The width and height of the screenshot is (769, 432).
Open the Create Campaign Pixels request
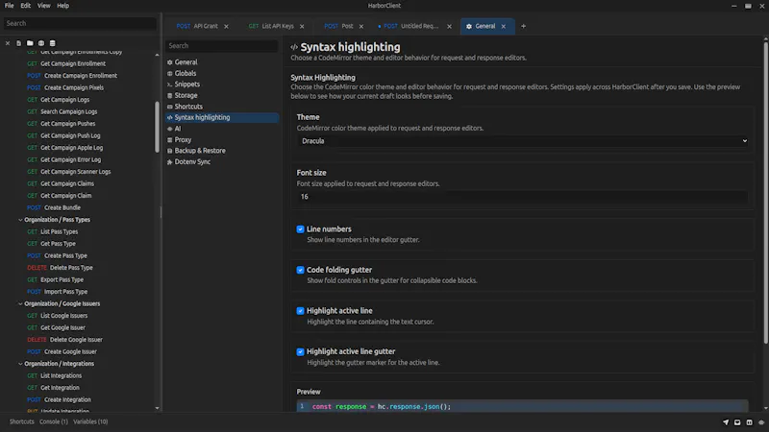[x=74, y=87]
